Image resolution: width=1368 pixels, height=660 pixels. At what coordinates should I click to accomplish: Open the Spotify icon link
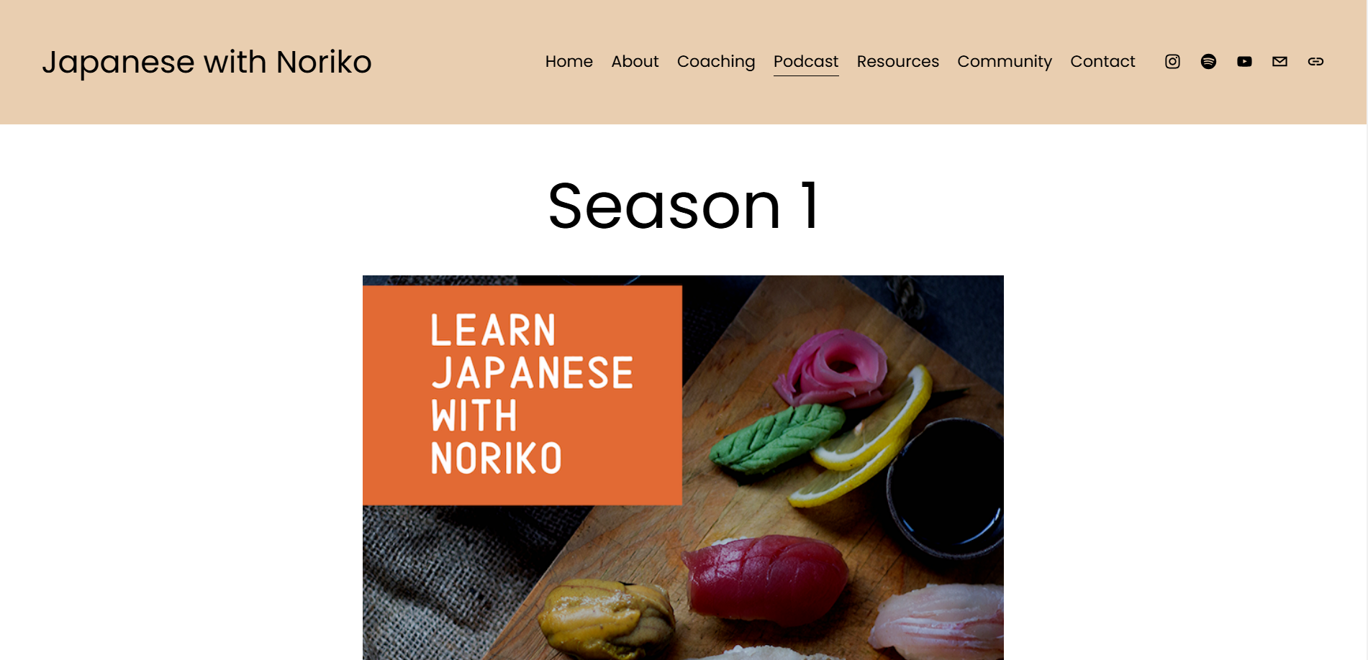point(1208,62)
